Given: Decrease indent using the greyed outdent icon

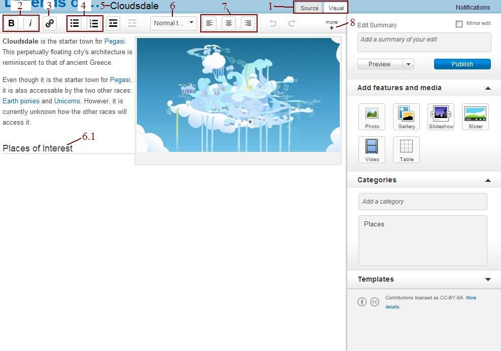Looking at the screenshot, I should click(x=132, y=23).
